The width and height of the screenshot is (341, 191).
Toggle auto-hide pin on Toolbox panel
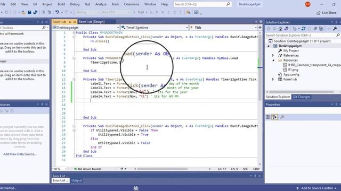(x=42, y=22)
